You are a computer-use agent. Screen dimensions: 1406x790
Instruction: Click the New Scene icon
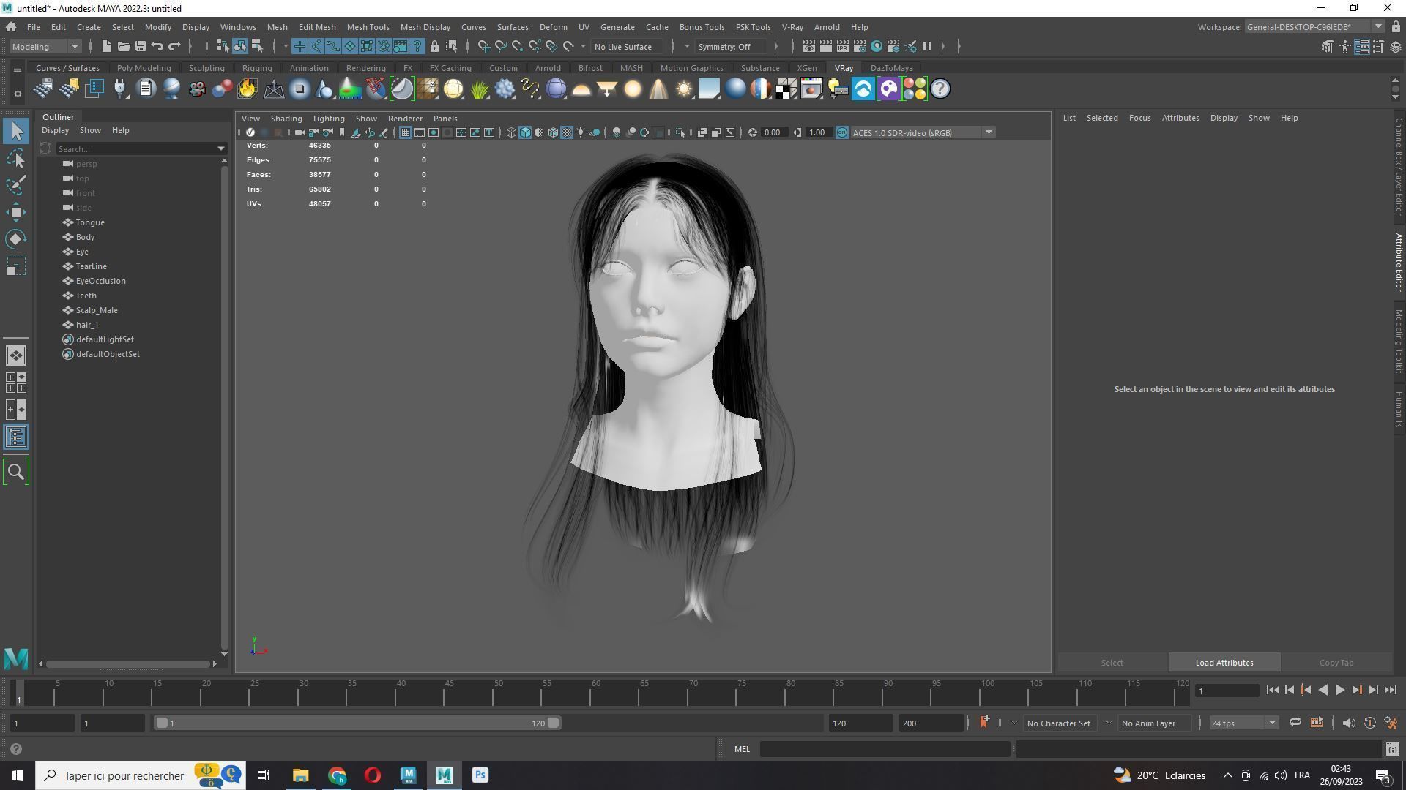107,47
